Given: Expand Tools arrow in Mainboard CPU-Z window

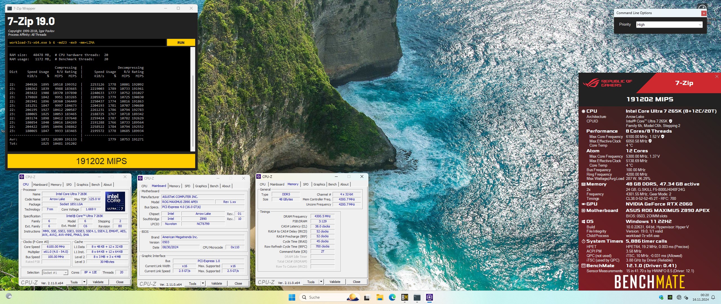Looking at the screenshot, I should tap(203, 283).
